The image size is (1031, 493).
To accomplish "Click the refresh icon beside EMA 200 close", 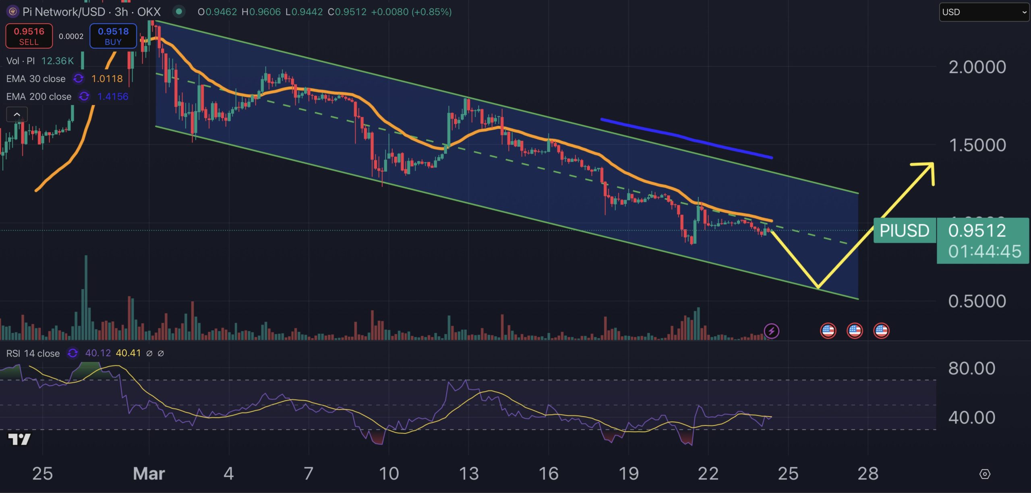I will [x=83, y=97].
